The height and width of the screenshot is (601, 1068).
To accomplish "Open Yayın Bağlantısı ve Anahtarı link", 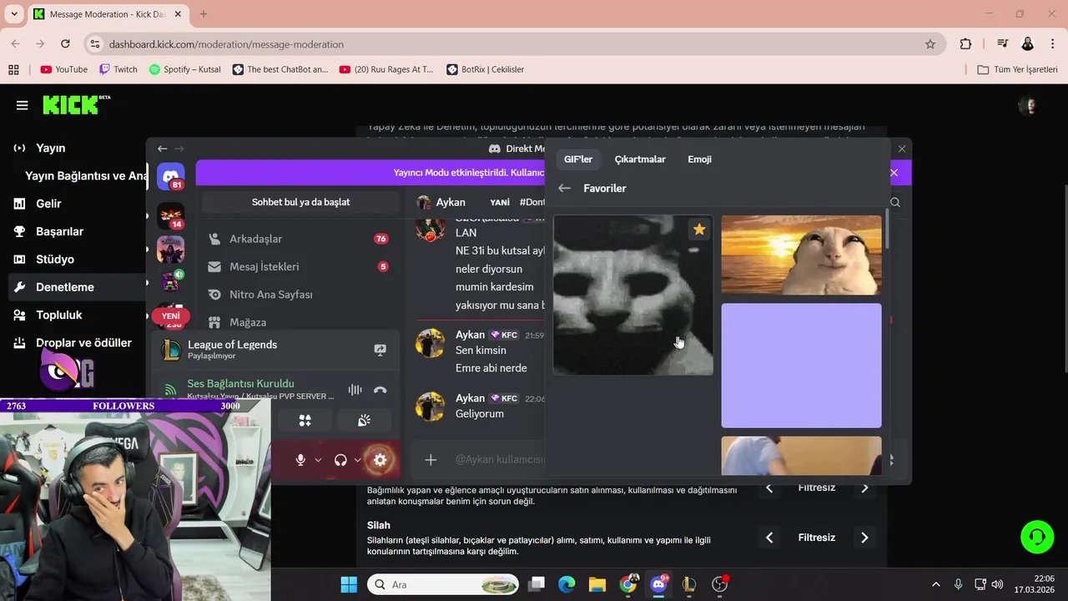I will (x=86, y=176).
